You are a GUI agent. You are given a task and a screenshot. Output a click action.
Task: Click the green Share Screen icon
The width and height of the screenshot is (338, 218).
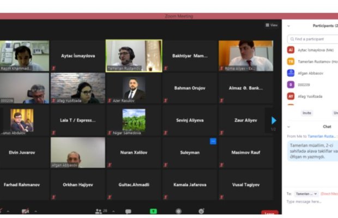click(x=153, y=211)
